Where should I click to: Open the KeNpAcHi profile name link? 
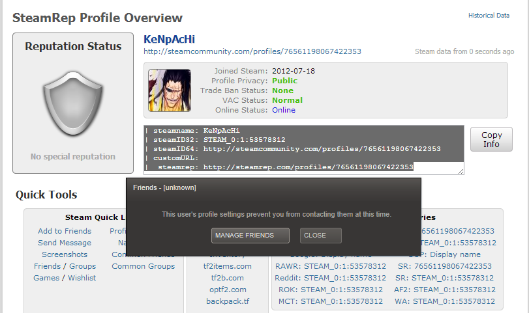coord(170,39)
